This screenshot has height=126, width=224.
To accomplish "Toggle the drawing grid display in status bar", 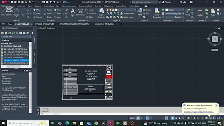I will click(138, 118).
